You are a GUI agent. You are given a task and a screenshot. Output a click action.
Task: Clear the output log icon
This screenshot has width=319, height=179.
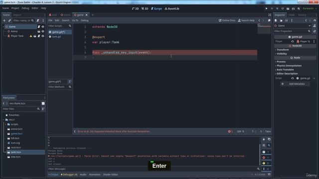(264, 139)
